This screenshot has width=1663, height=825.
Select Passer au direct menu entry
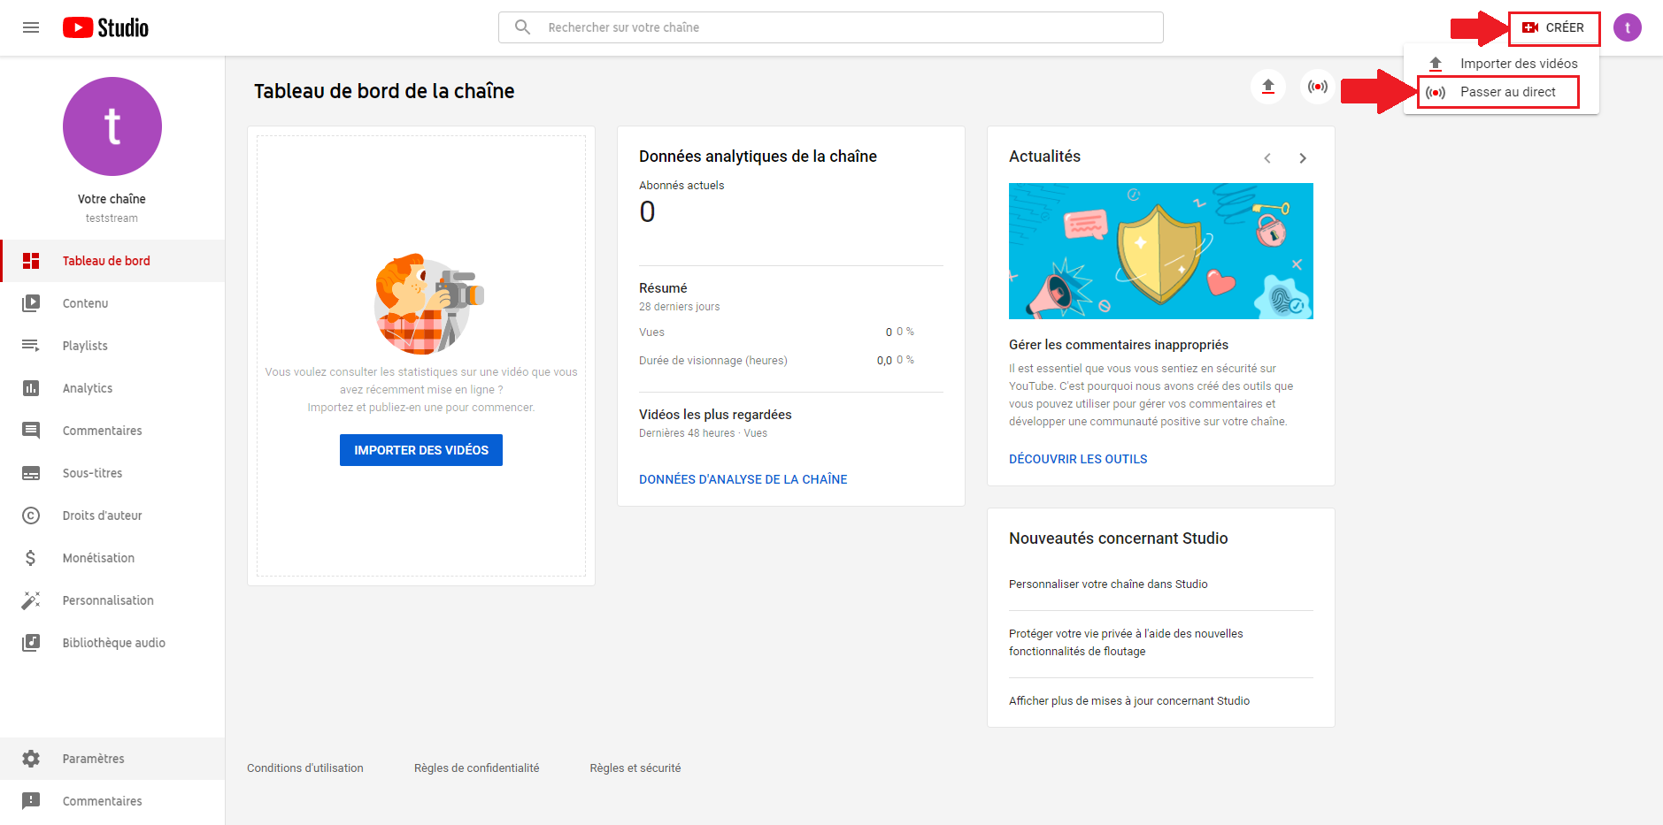pyautogui.click(x=1507, y=92)
